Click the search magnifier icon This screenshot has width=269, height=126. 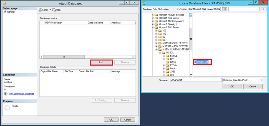[263, 9]
